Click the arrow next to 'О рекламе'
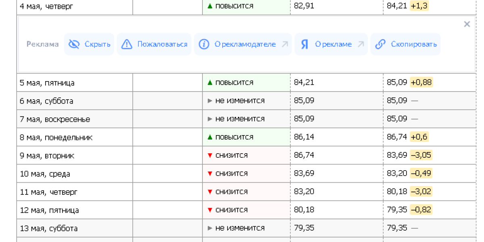This screenshot has height=242, width=484. click(361, 44)
